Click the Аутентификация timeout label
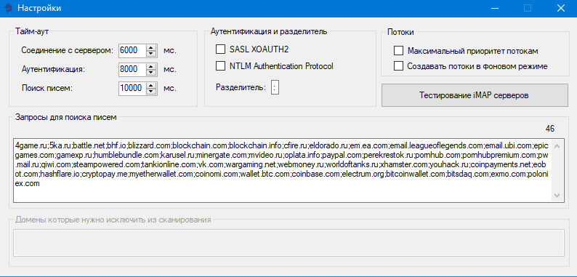Screen dimensions: 577x277 [x=53, y=69]
